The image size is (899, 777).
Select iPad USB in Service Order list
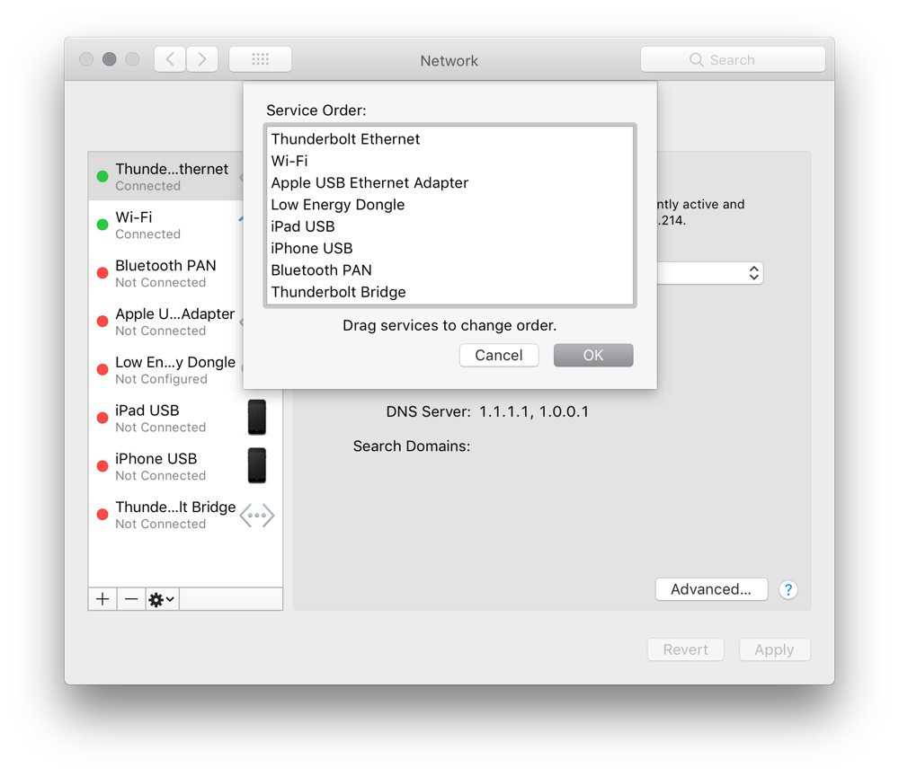coord(450,226)
